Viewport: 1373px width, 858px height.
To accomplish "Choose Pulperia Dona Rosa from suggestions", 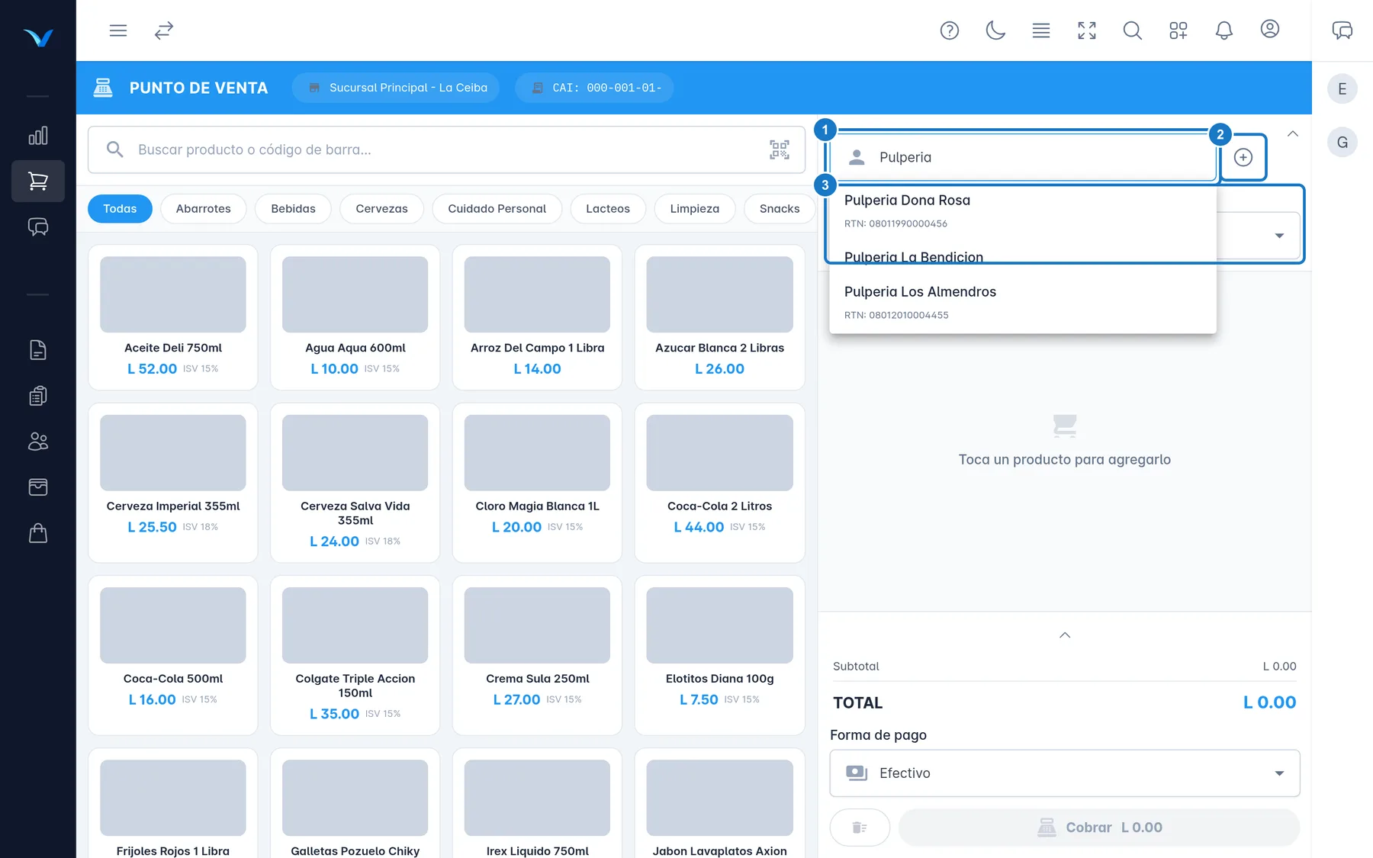I will [x=1022, y=210].
